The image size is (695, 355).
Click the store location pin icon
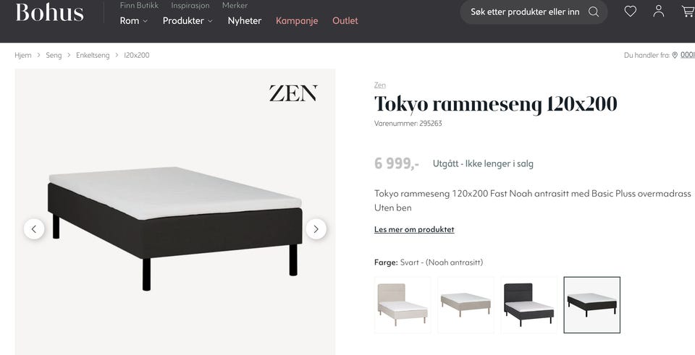click(675, 56)
